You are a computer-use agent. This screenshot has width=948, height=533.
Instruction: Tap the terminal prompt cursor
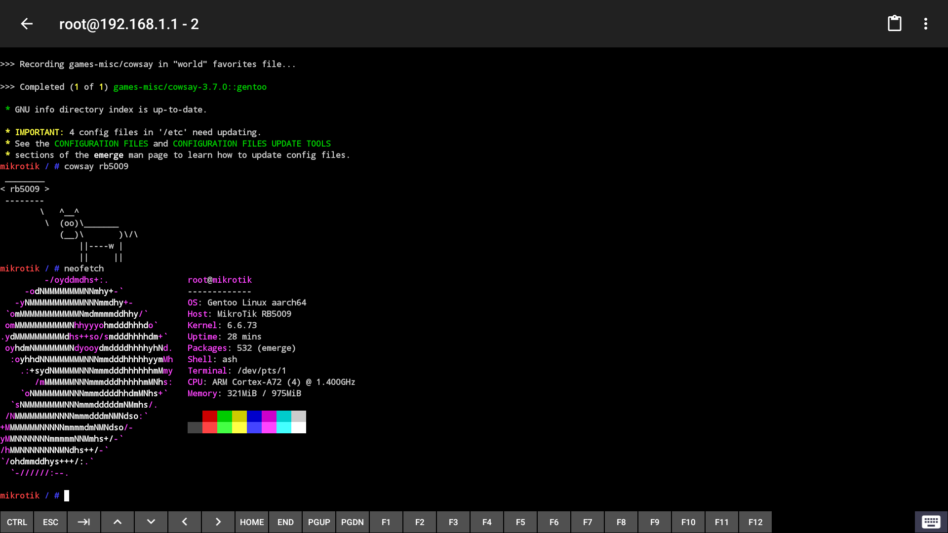(67, 495)
